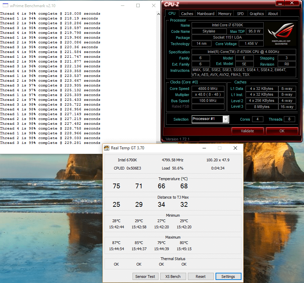
Task: Click the Instructions list in CPU-Z
Action: [x=244, y=72]
